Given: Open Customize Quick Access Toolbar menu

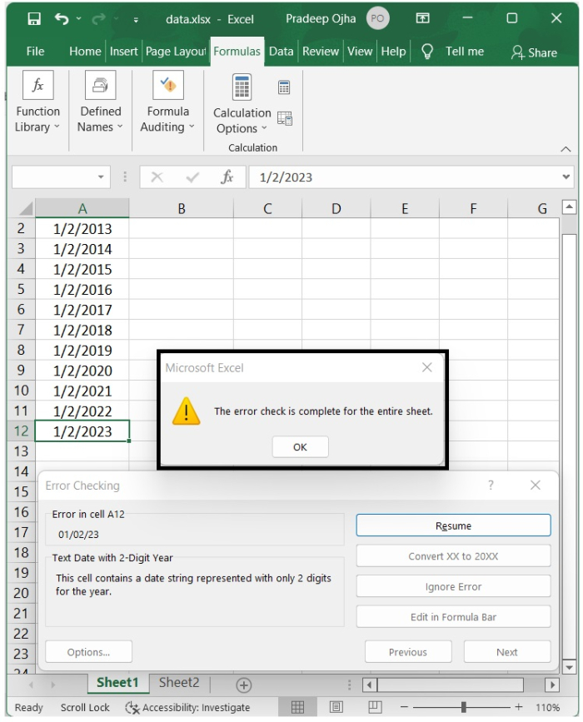Looking at the screenshot, I should (x=136, y=20).
